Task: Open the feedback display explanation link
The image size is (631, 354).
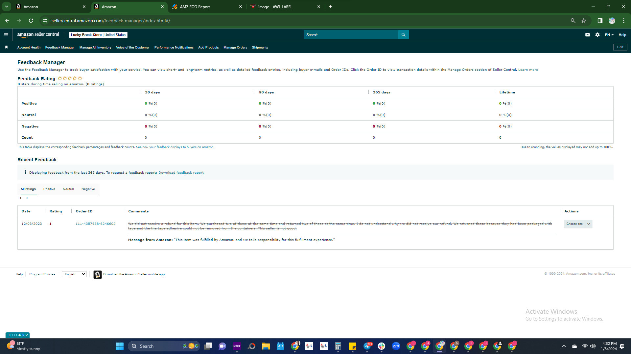Action: tap(175, 147)
